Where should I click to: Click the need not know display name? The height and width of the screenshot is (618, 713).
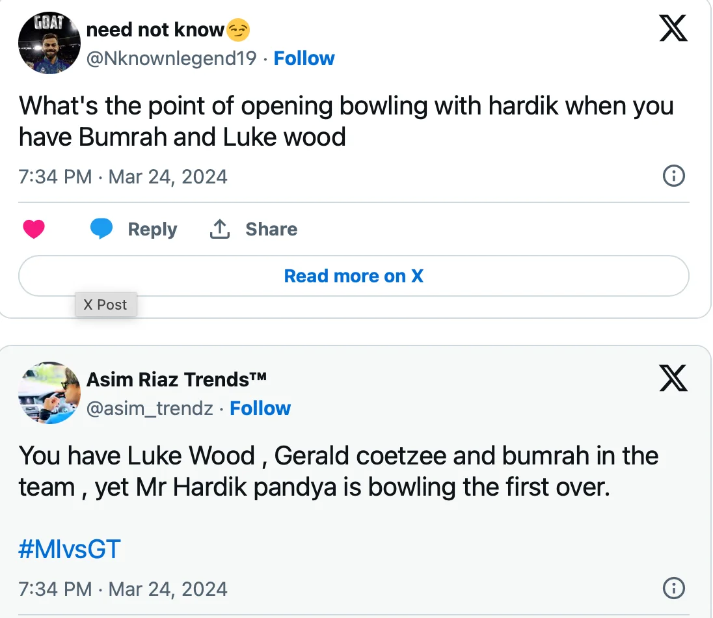(x=155, y=29)
